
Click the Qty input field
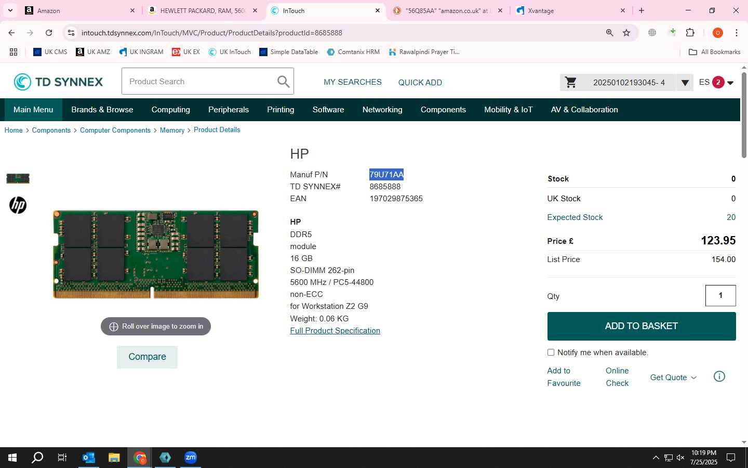pyautogui.click(x=720, y=295)
